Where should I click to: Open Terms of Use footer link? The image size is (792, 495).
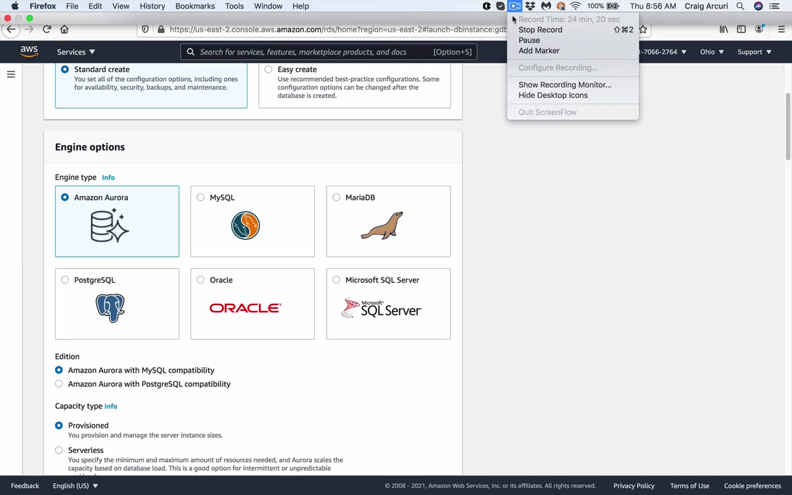[x=690, y=485]
